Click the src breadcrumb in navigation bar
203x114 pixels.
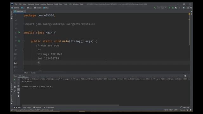23,8
